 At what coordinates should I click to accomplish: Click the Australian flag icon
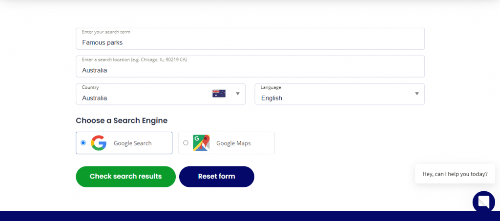pos(219,93)
